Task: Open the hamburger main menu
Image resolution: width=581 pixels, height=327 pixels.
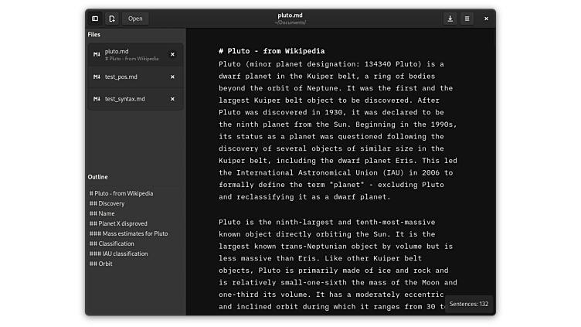Action: click(467, 19)
